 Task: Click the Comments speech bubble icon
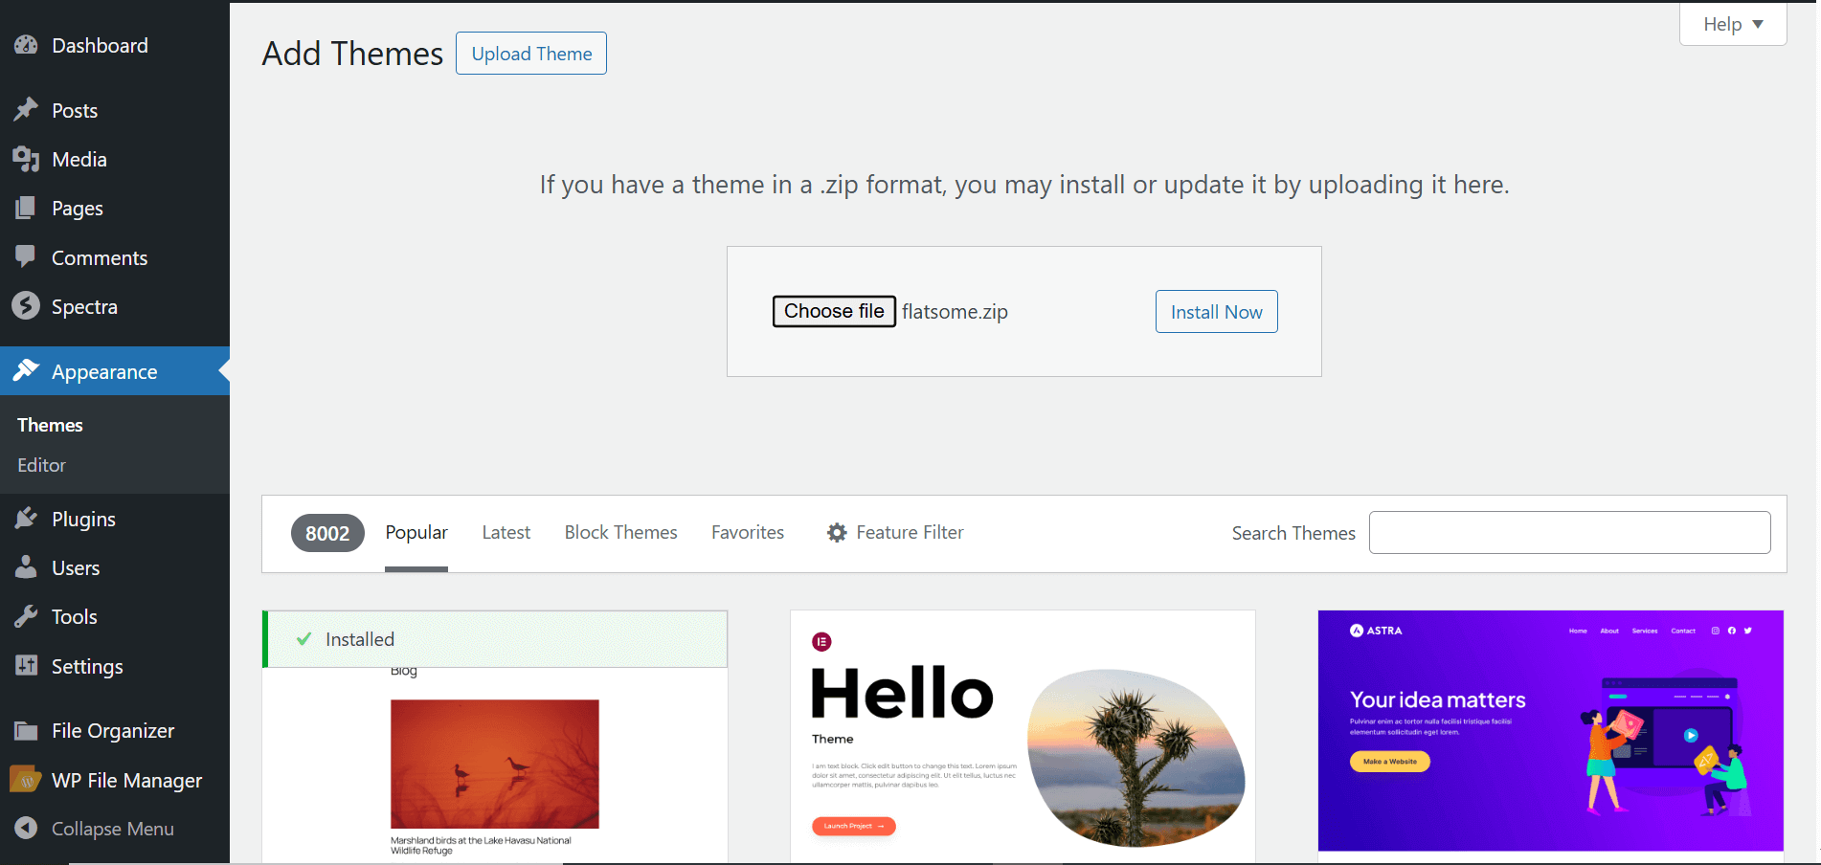click(26, 256)
